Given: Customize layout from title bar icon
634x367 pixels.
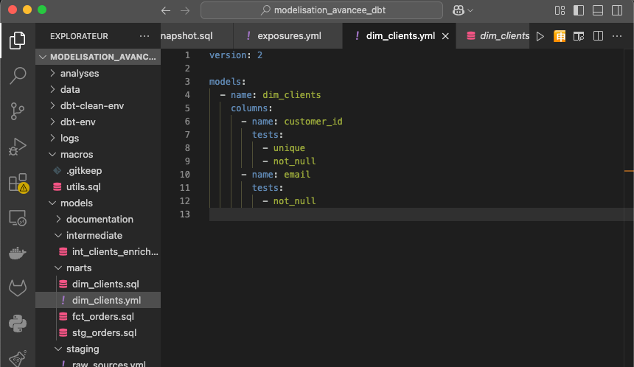Looking at the screenshot, I should [560, 10].
